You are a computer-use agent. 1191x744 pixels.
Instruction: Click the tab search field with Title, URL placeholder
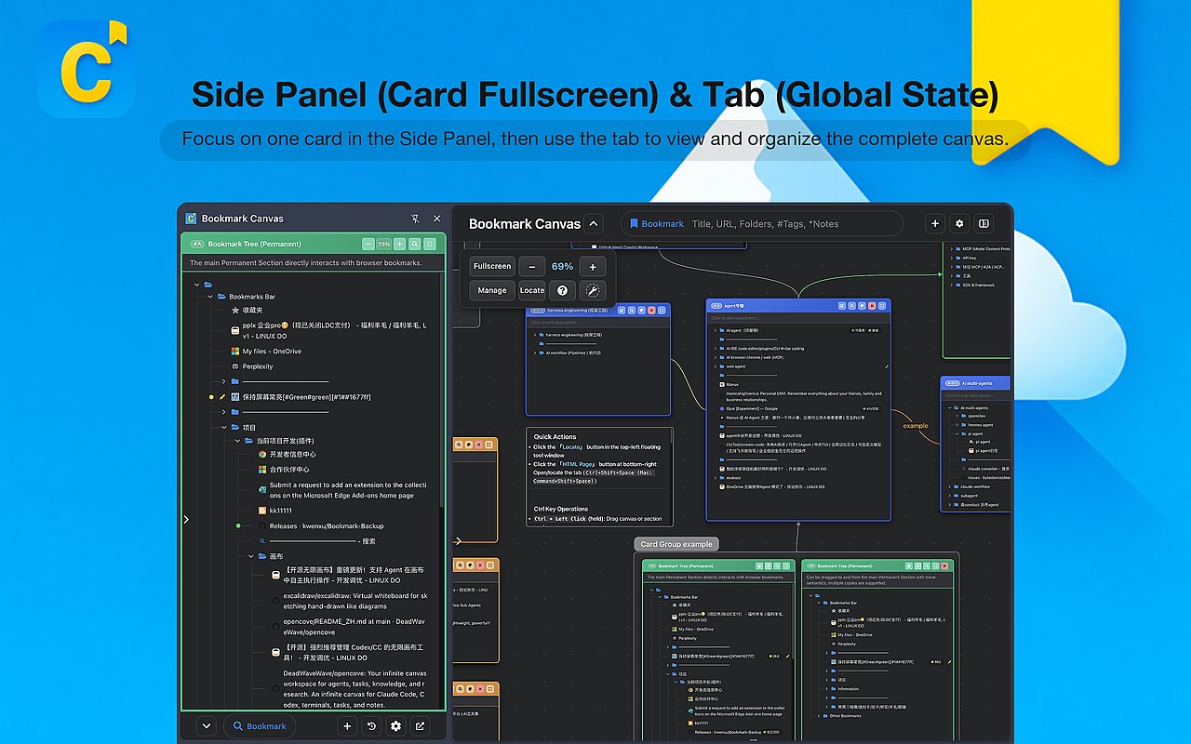pyautogui.click(x=761, y=223)
